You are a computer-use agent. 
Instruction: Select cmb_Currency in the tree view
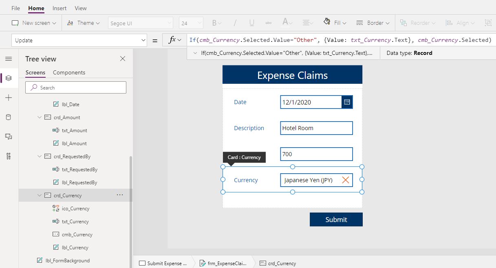(77, 235)
